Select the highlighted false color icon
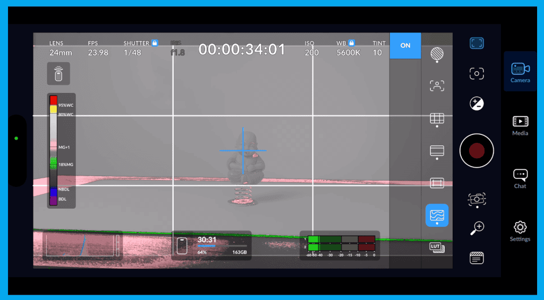Image resolution: width=544 pixels, height=300 pixels. click(x=437, y=215)
